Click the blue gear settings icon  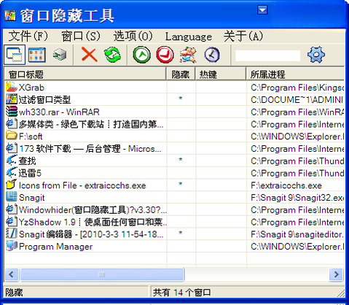316,55
